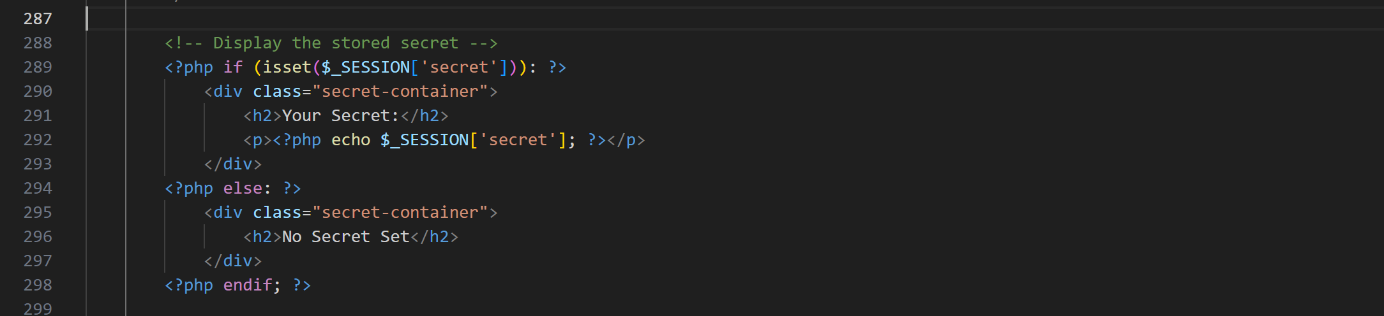Click the 'endif' keyword
The image size is (1384, 316).
(248, 285)
